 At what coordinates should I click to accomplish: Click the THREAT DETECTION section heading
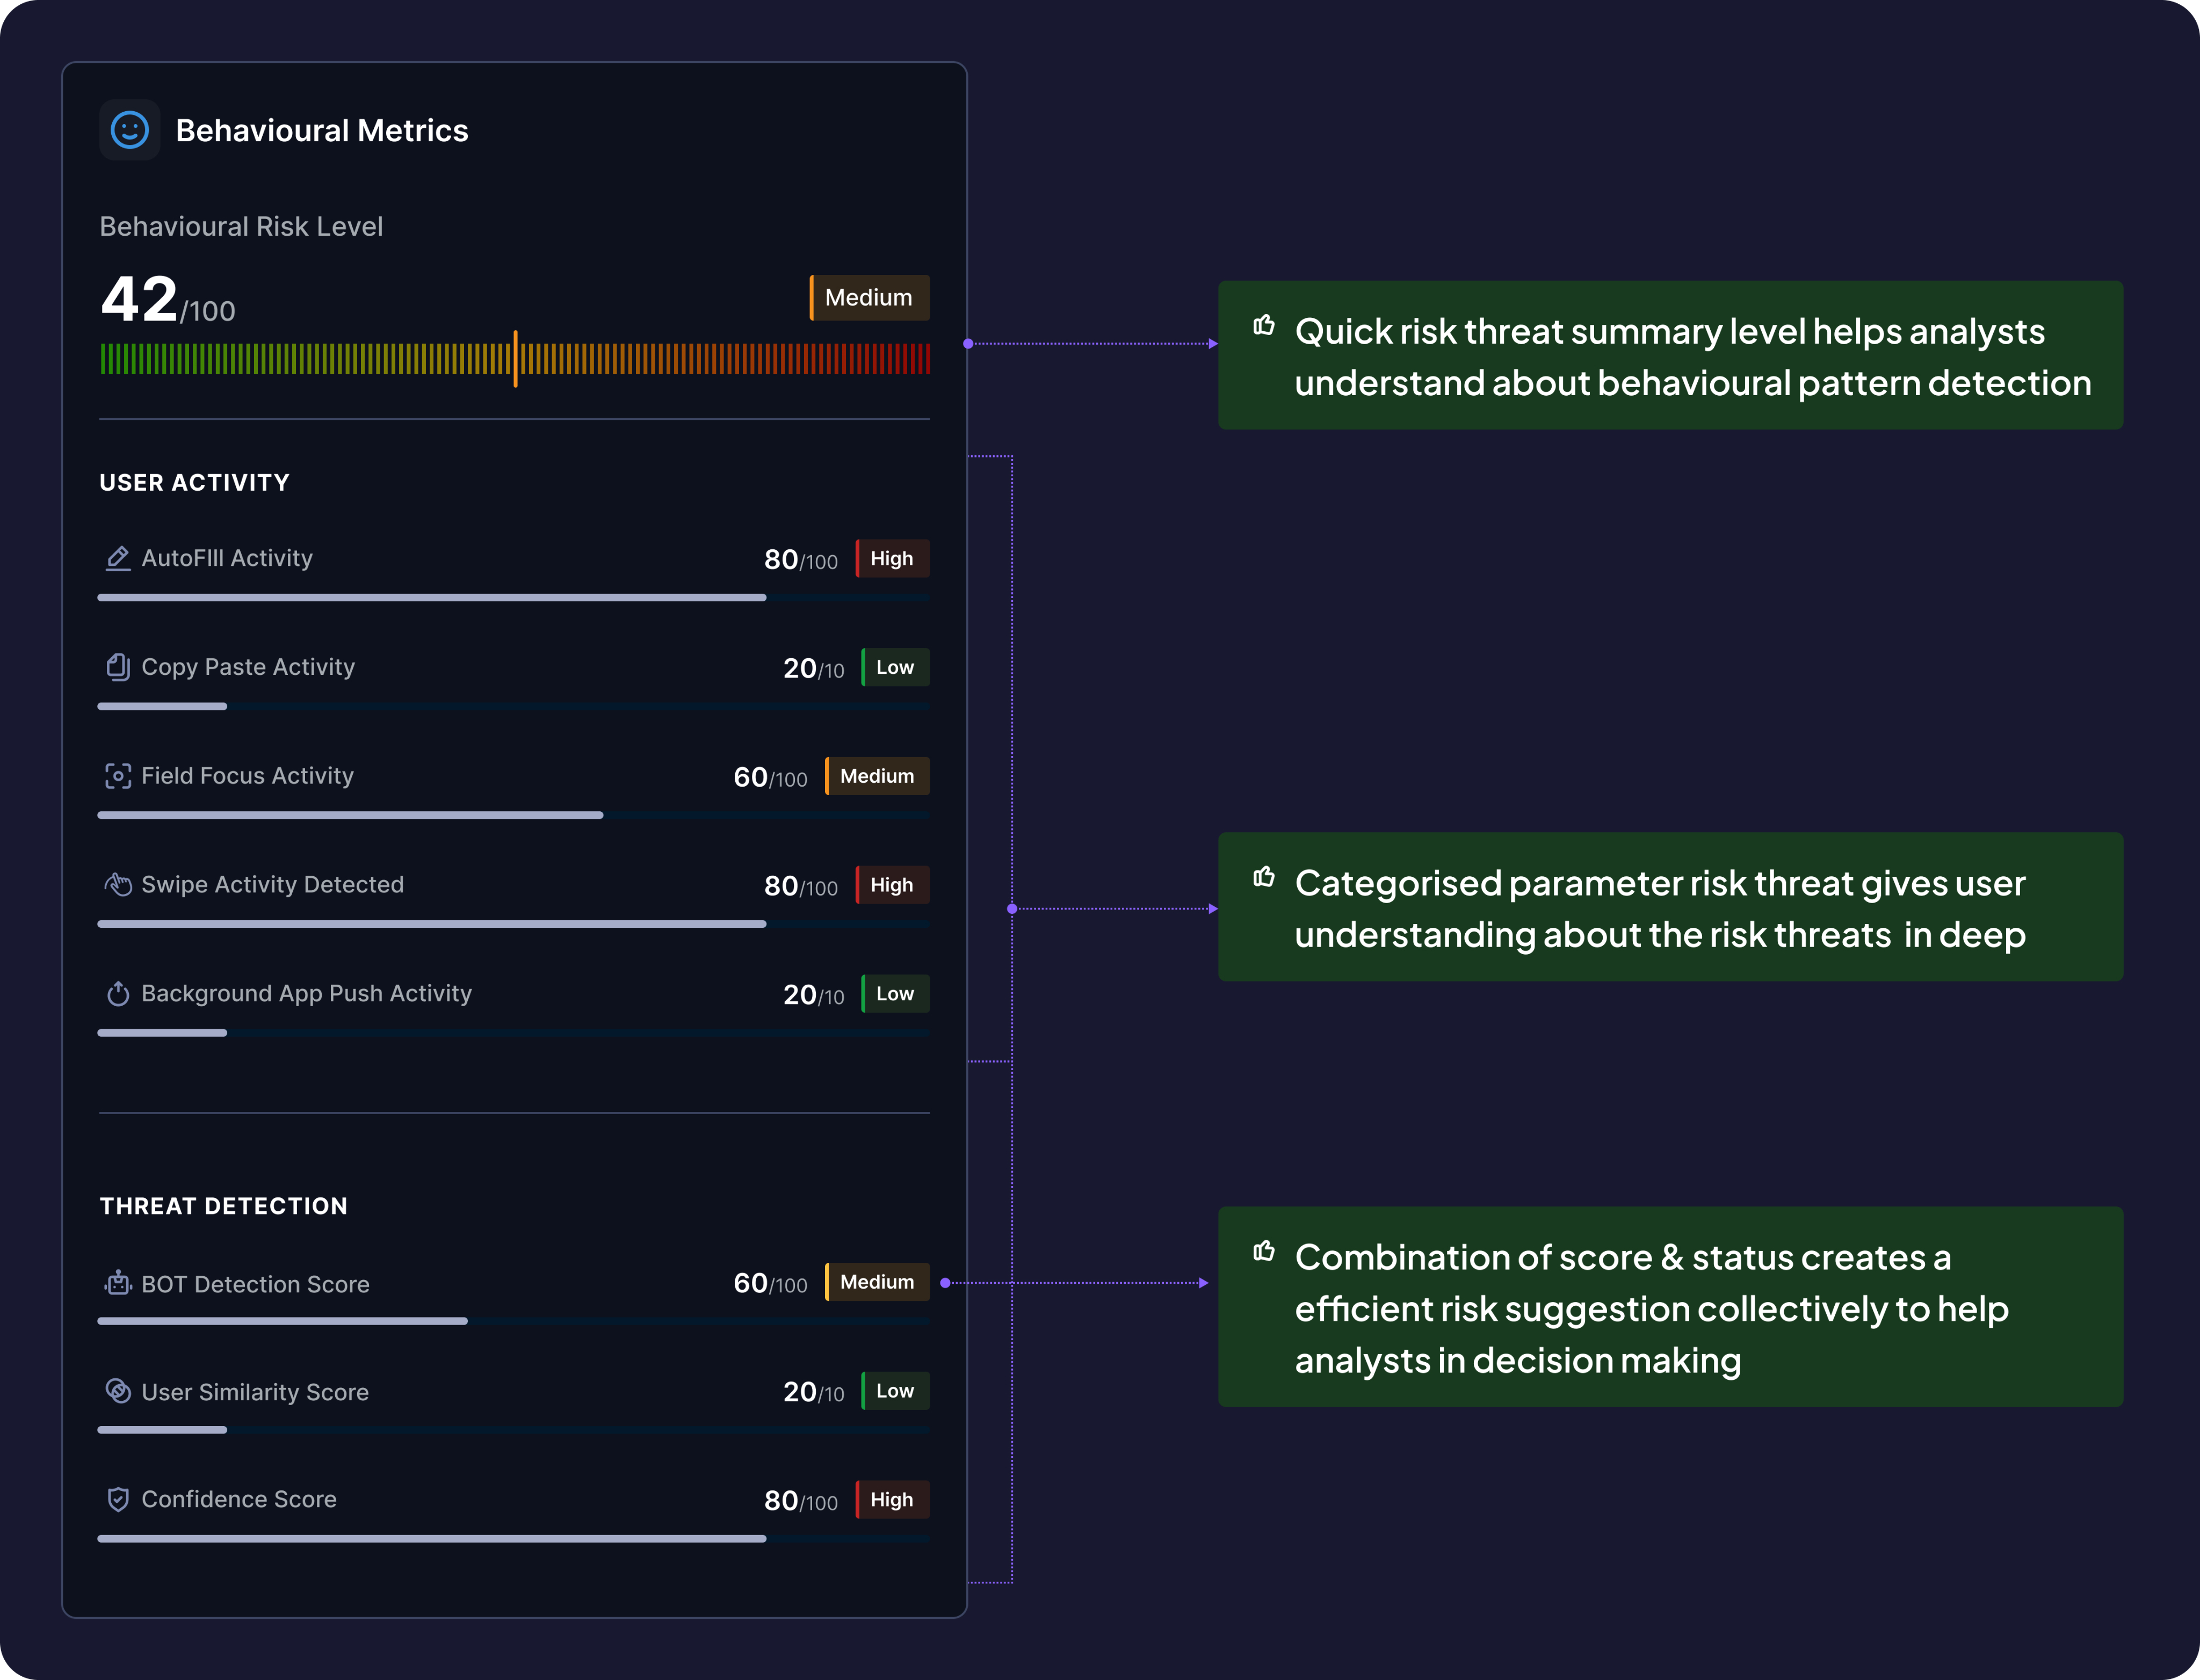click(223, 1206)
